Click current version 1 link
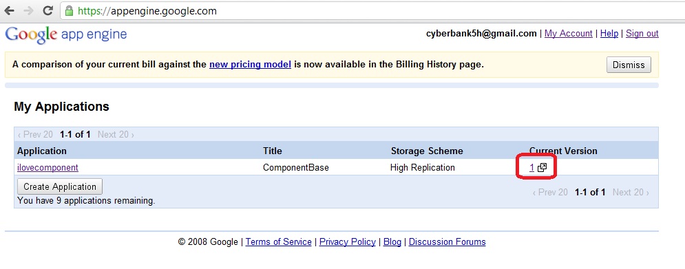The height and width of the screenshot is (269, 685). click(531, 167)
